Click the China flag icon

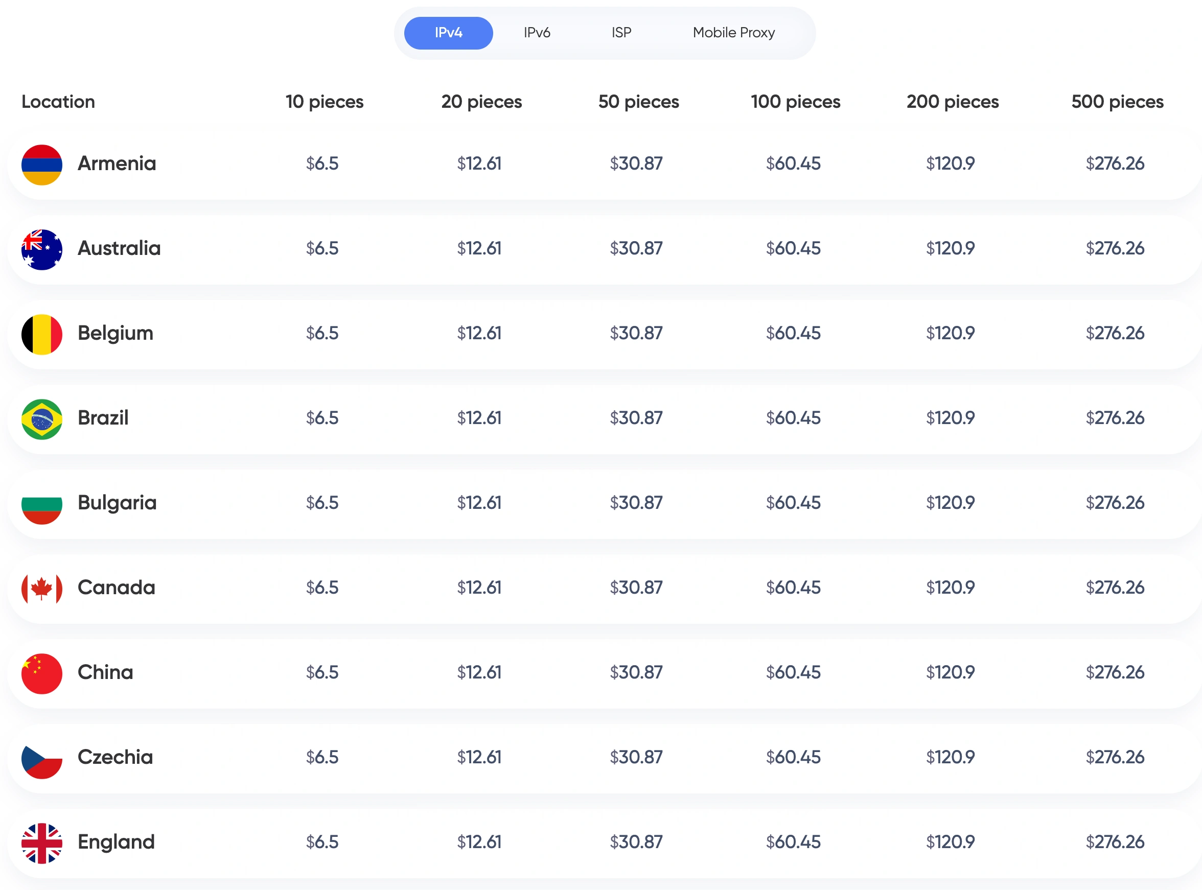click(x=41, y=673)
